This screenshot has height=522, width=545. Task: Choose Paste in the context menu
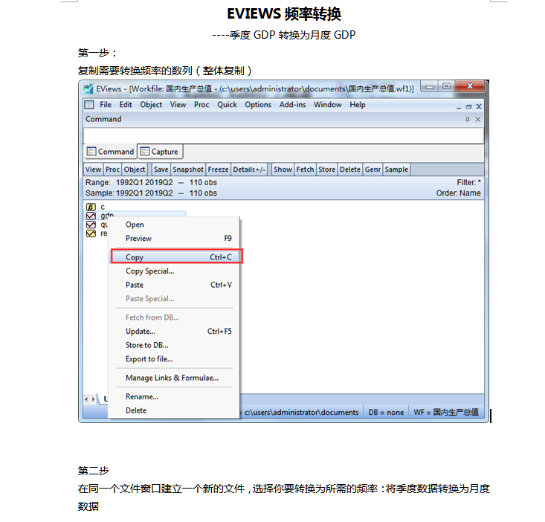click(x=174, y=285)
